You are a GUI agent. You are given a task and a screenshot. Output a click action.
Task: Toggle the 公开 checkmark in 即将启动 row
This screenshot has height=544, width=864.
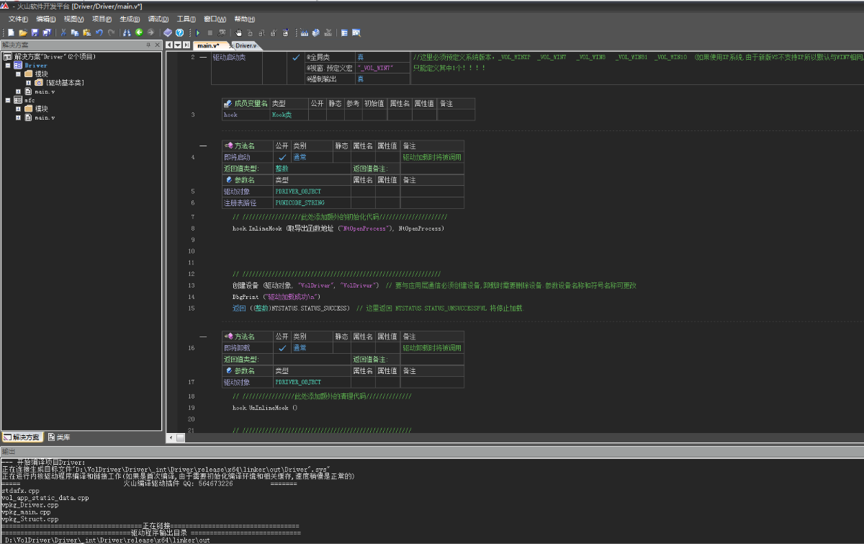[x=282, y=156]
